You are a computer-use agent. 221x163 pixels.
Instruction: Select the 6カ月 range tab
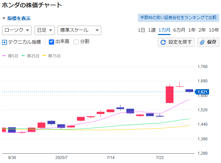coord(179,30)
